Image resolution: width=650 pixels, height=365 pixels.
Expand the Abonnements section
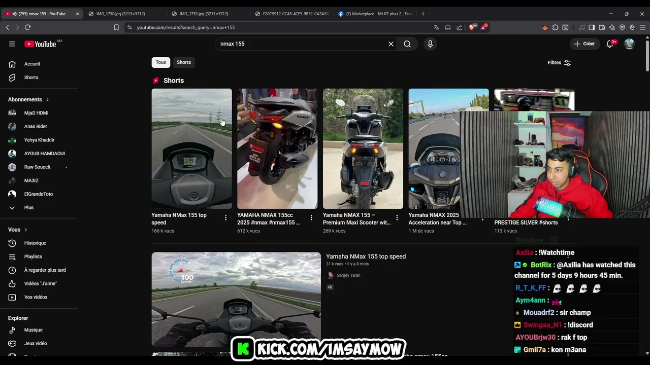pos(28,99)
